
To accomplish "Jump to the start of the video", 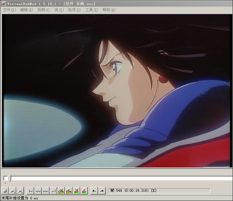I will [x=30, y=191].
